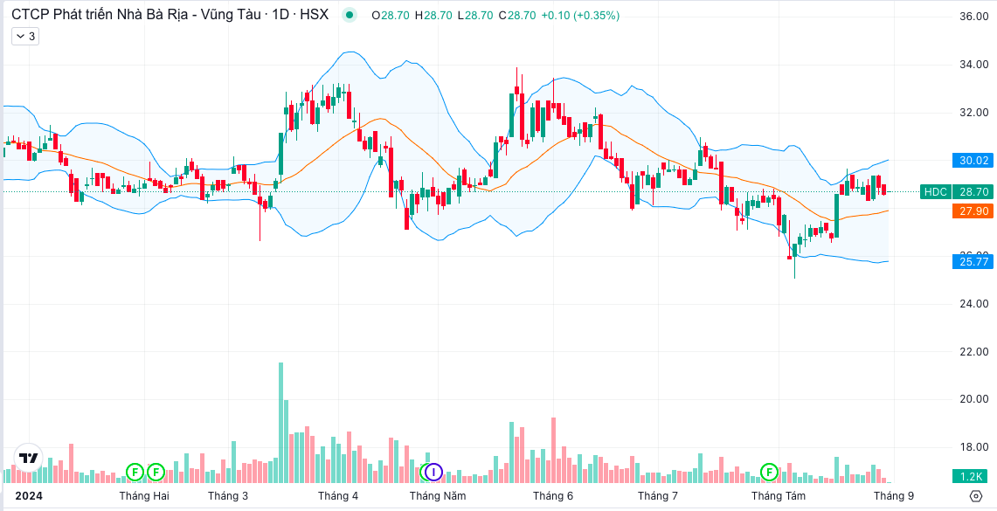The width and height of the screenshot is (997, 511).
Task: Click the Tháng 4 time axis label
Action: pyautogui.click(x=338, y=496)
